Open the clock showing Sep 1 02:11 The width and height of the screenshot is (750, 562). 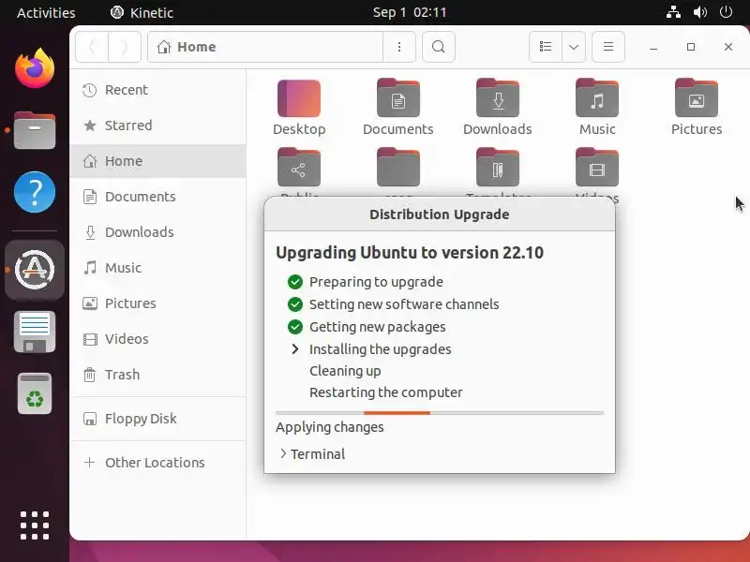[410, 12]
